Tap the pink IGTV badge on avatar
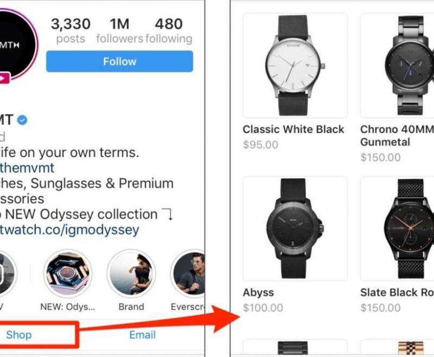 4,78
